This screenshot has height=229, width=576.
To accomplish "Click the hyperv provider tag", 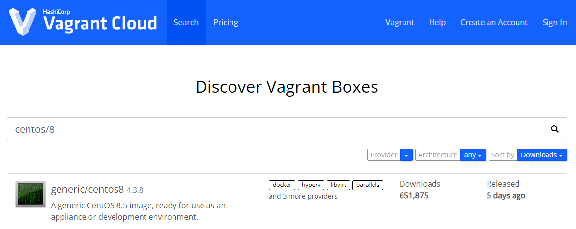I will click(x=311, y=185).
